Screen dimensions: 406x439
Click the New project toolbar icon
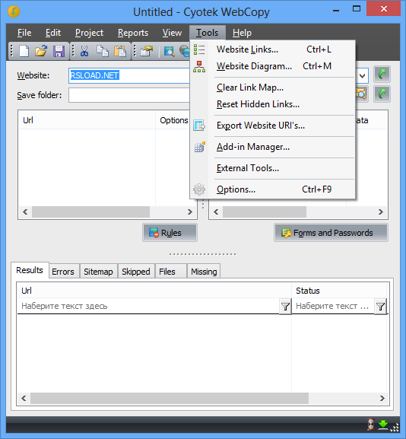(24, 51)
